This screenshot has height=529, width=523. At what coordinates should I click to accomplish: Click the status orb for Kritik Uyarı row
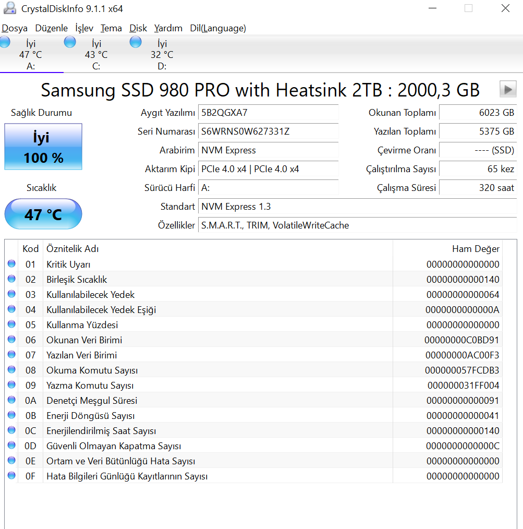point(11,264)
